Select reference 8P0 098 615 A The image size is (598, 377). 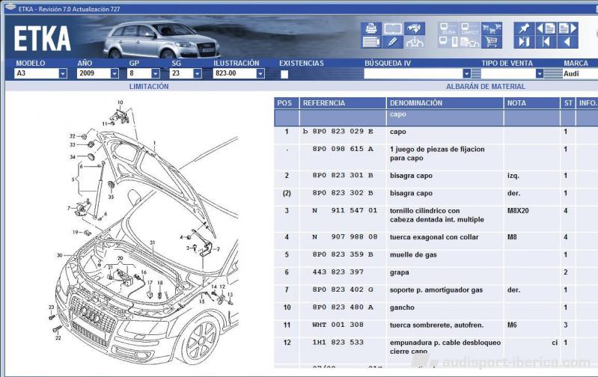point(343,149)
